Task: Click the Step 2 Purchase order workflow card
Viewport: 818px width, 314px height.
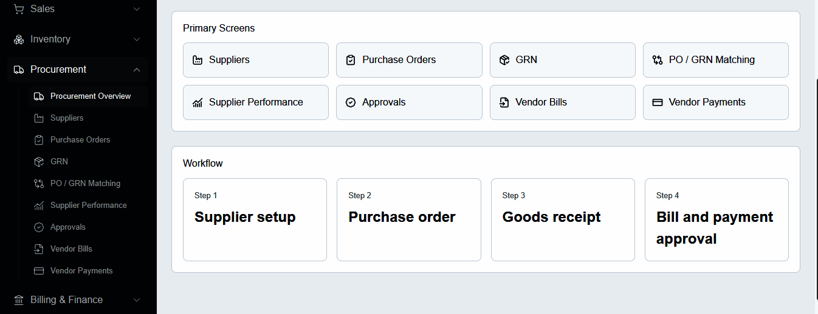Action: coord(409,219)
